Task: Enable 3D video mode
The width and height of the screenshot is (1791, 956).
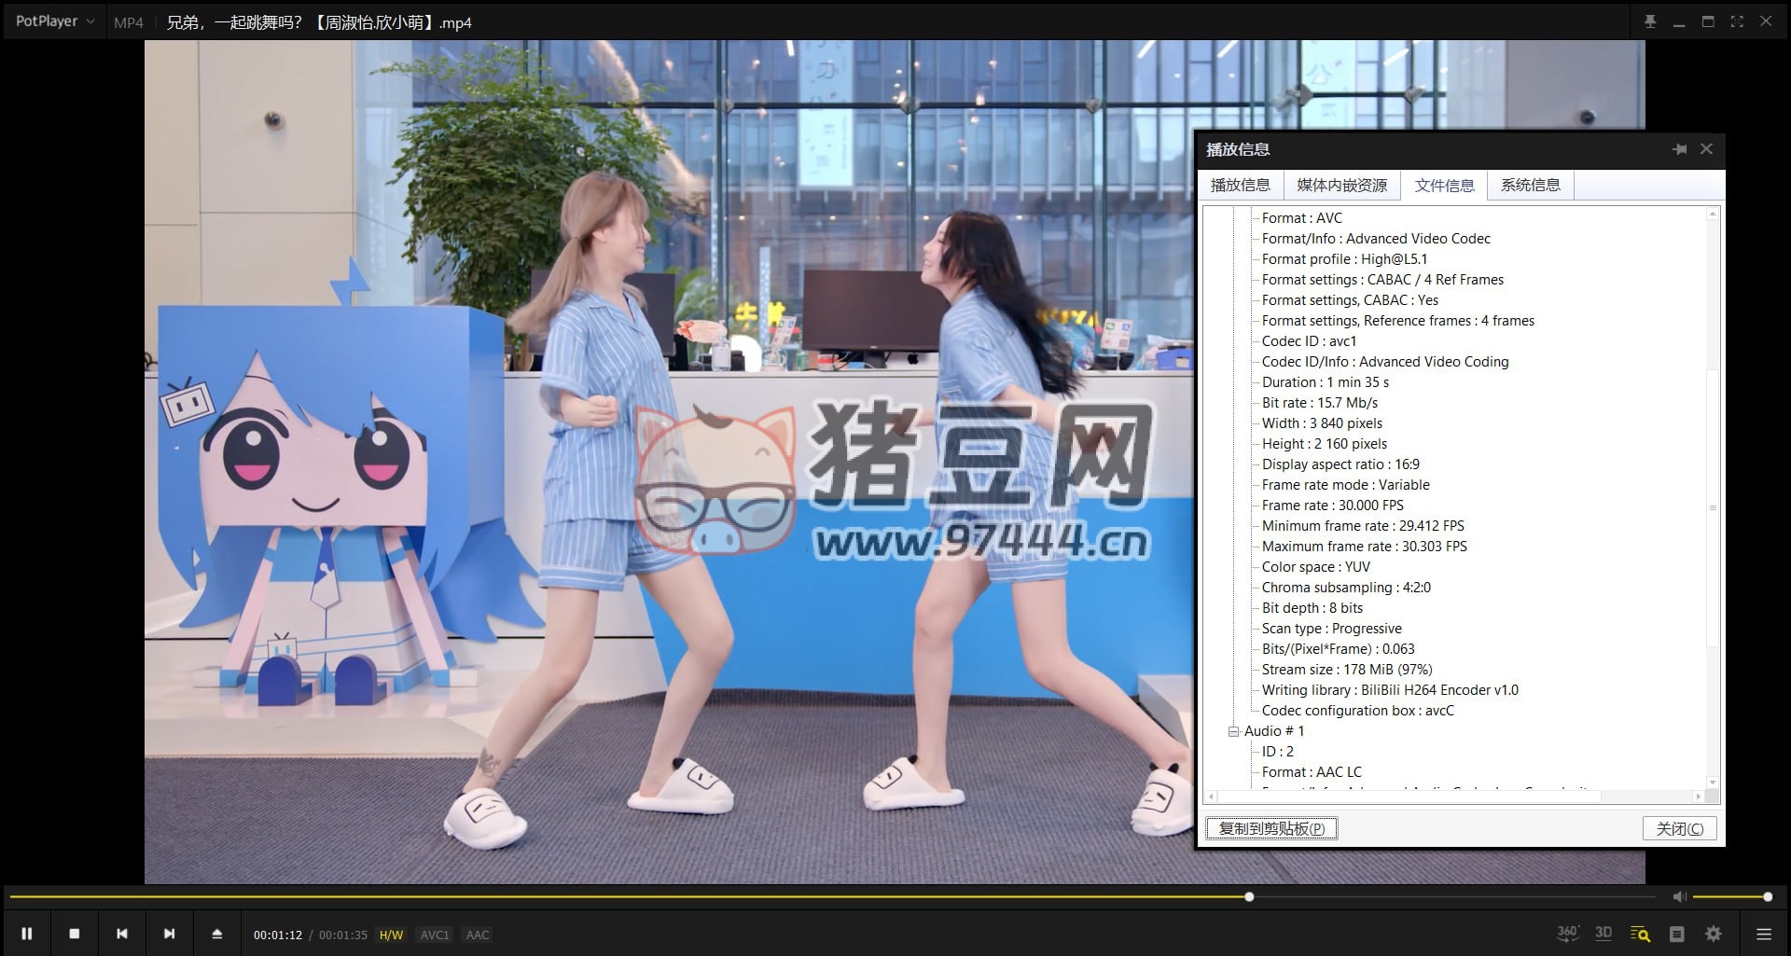Action: pyautogui.click(x=1604, y=934)
